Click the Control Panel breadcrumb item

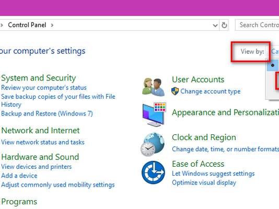(27, 25)
